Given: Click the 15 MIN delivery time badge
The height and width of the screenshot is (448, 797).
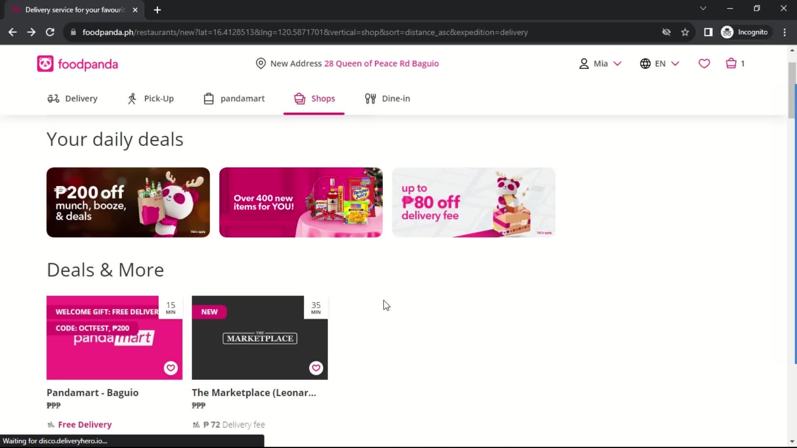Looking at the screenshot, I should pos(171,307).
